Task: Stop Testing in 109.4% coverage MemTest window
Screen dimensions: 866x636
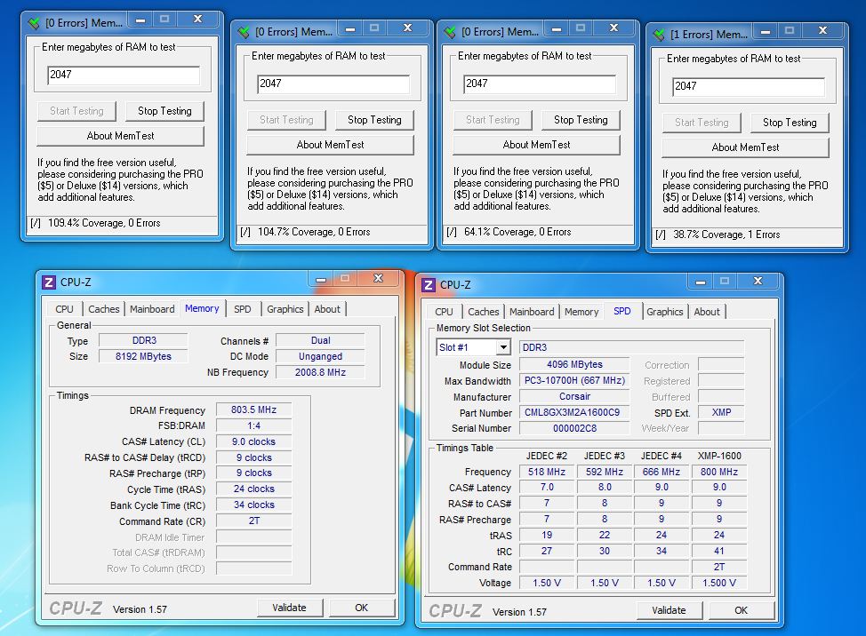Action: [x=164, y=111]
